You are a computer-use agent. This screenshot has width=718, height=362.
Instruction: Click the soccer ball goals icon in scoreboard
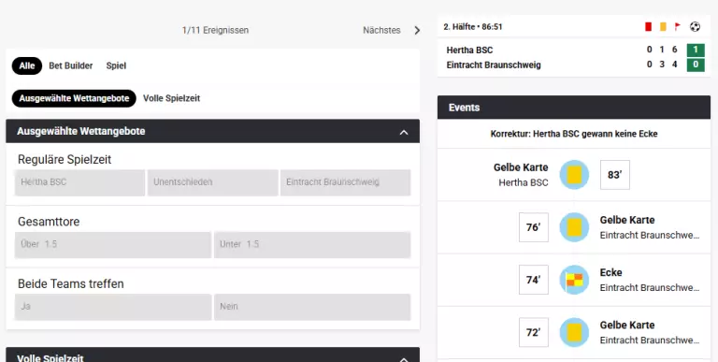[x=695, y=27]
